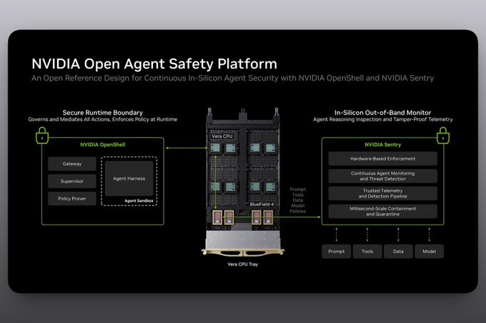The image size is (486, 323).
Task: Select Continuous Agent Monitoring and Threat Detection box
Action: (383, 176)
